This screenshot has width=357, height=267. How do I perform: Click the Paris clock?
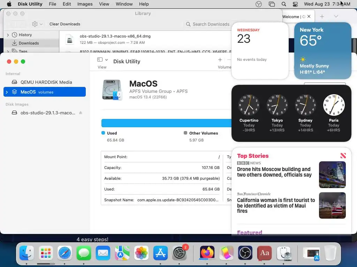(334, 105)
